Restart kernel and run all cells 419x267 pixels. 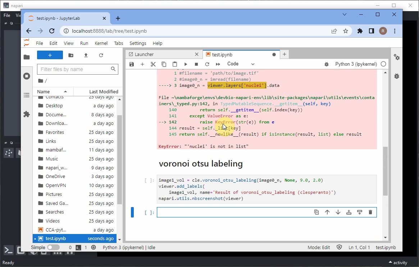[x=218, y=64]
